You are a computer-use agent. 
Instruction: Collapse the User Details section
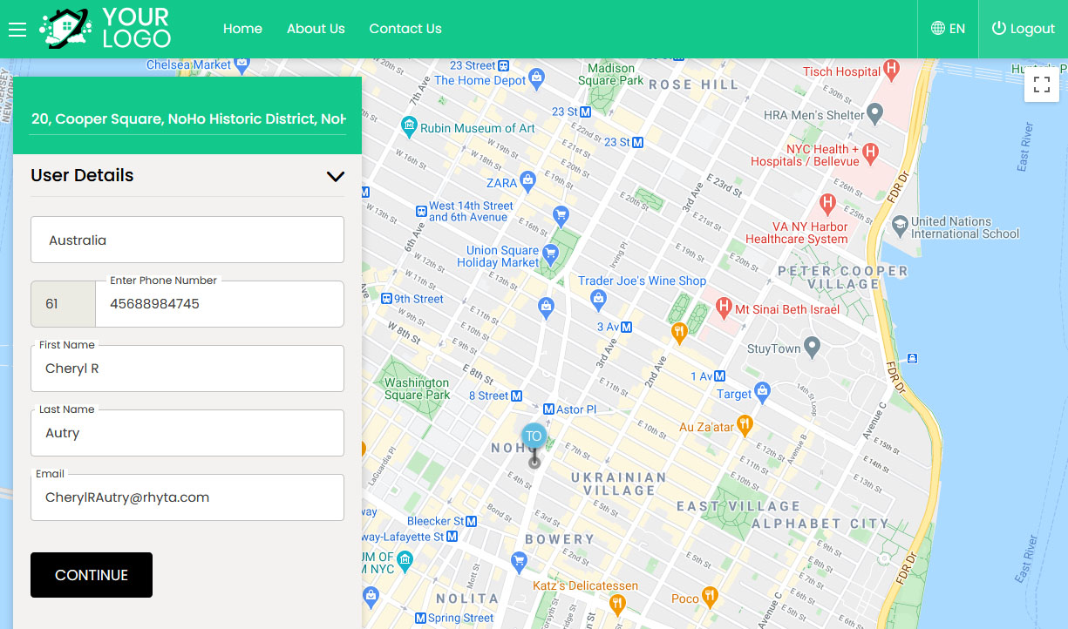(336, 176)
